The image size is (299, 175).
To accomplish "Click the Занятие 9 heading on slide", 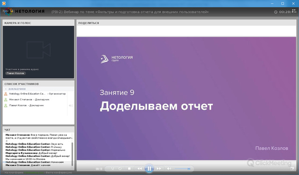I will 117,92.
